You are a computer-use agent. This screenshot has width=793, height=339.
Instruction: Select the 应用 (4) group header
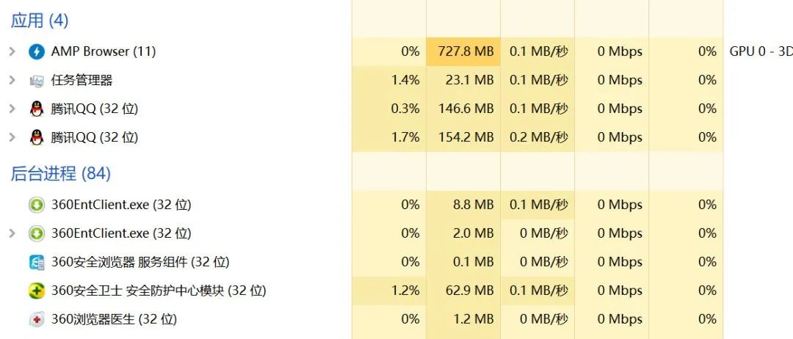(x=40, y=21)
